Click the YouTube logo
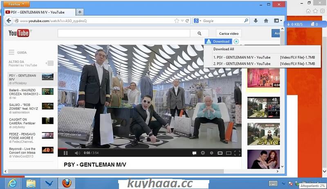The width and height of the screenshot is (327, 189). [19, 33]
